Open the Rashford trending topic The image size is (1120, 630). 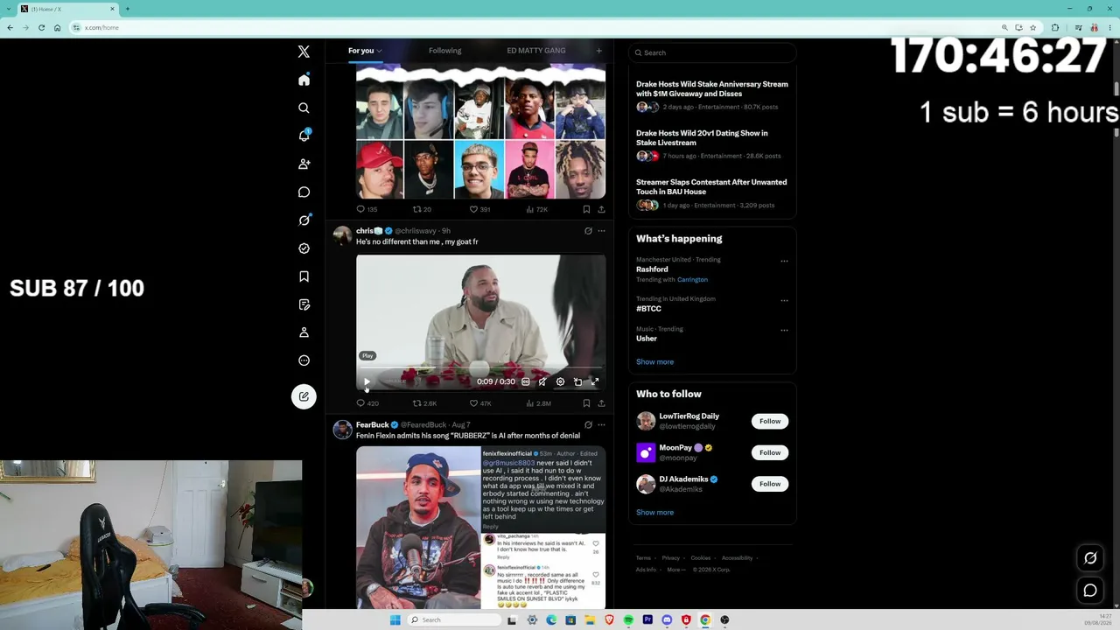pyautogui.click(x=652, y=269)
